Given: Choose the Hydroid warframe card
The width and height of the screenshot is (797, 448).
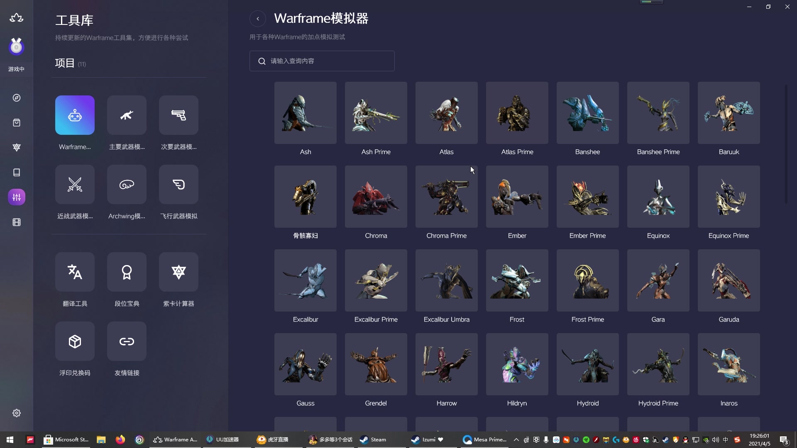Looking at the screenshot, I should (x=588, y=364).
